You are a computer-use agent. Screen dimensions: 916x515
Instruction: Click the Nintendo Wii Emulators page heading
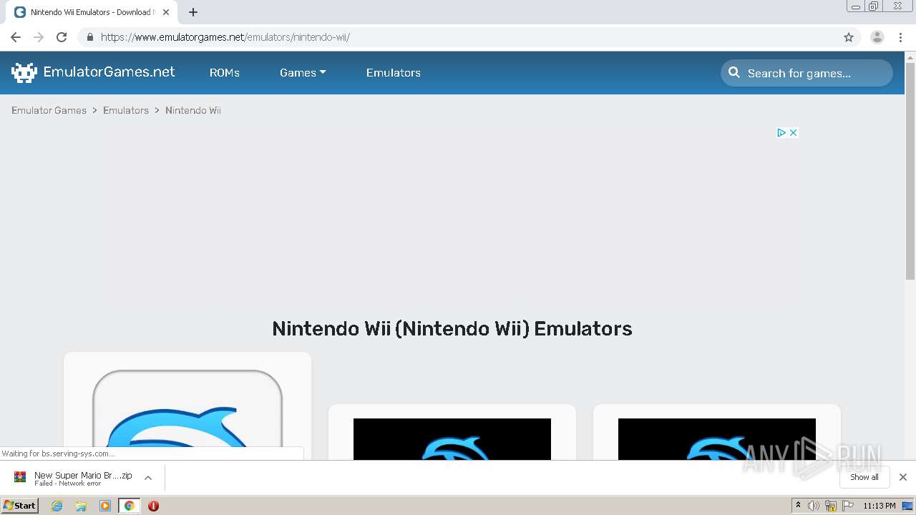(452, 328)
